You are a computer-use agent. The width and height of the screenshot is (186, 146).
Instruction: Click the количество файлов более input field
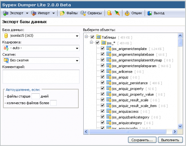(x=54, y=103)
